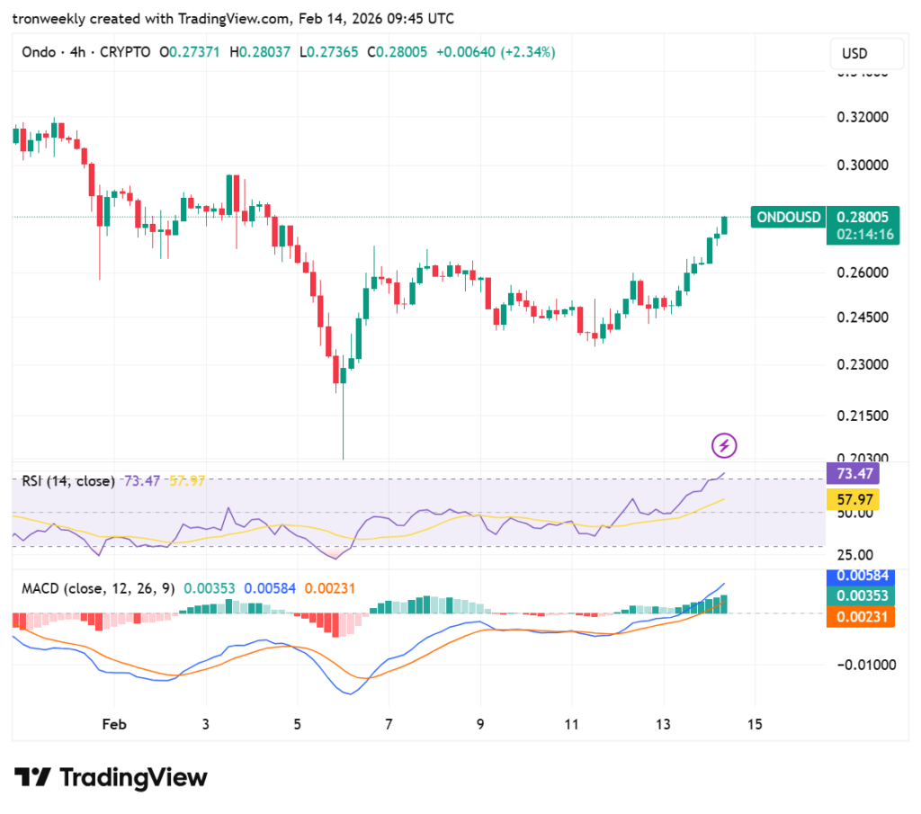Screen dimensions: 921x814
Task: Click the ONDOUSD price label
Action: click(x=788, y=218)
